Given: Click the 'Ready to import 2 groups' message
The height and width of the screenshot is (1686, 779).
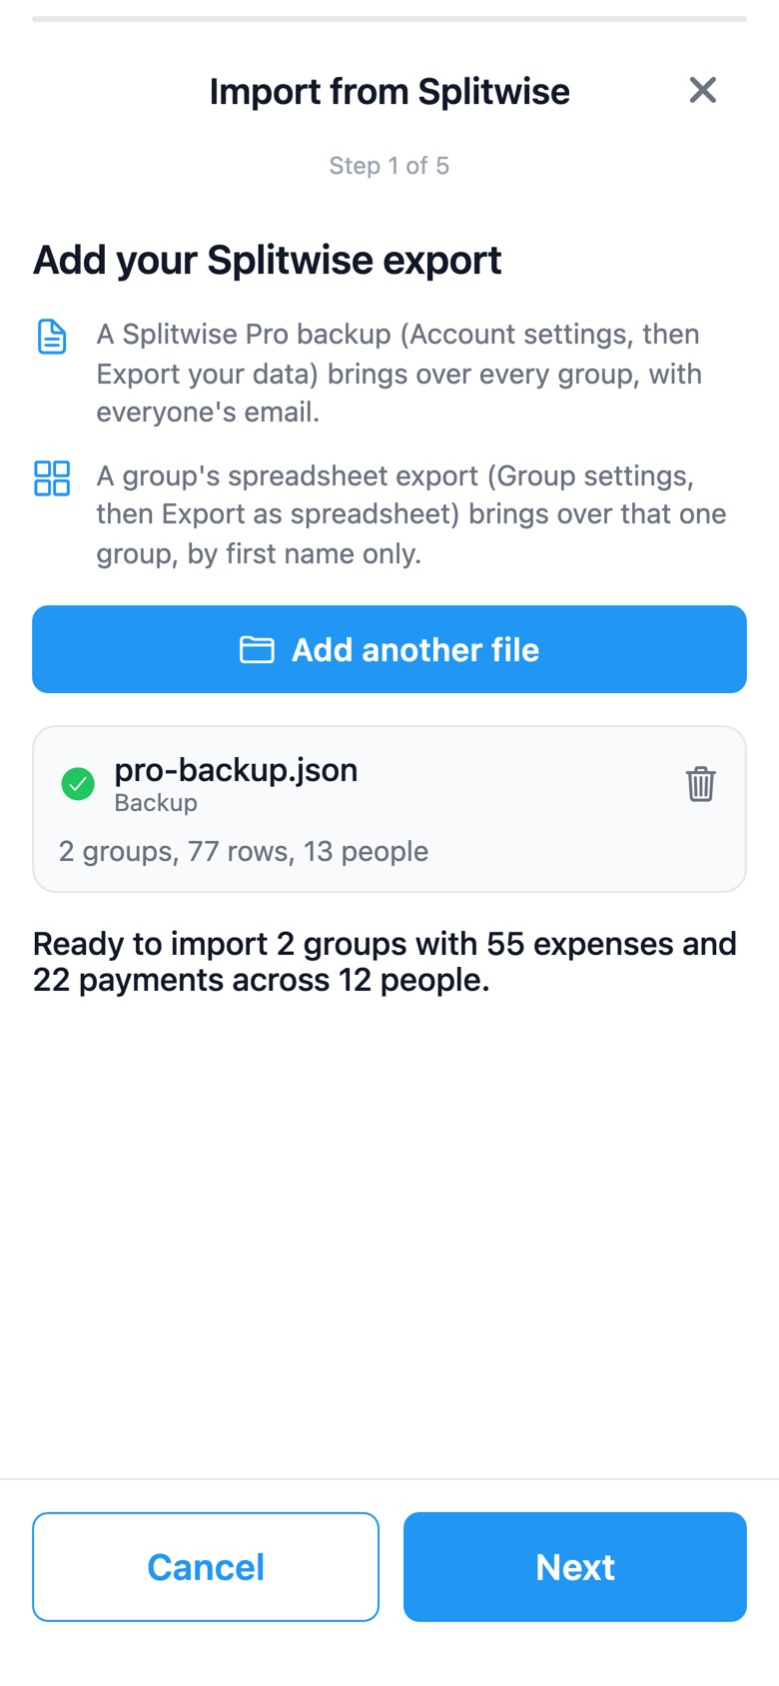Looking at the screenshot, I should (386, 961).
